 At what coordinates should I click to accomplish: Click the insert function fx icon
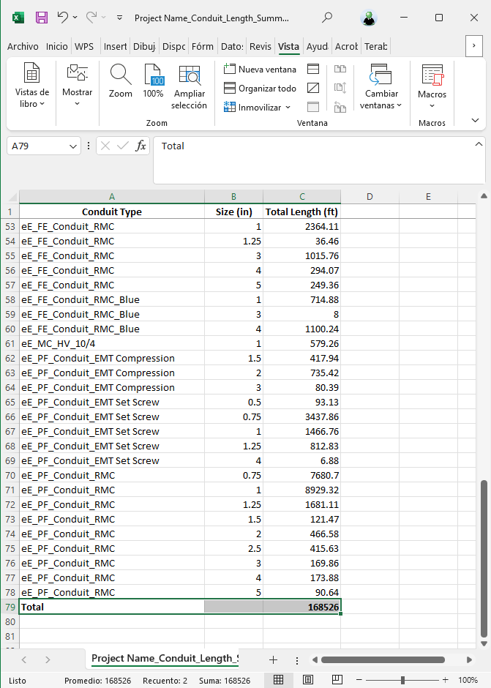tap(141, 146)
